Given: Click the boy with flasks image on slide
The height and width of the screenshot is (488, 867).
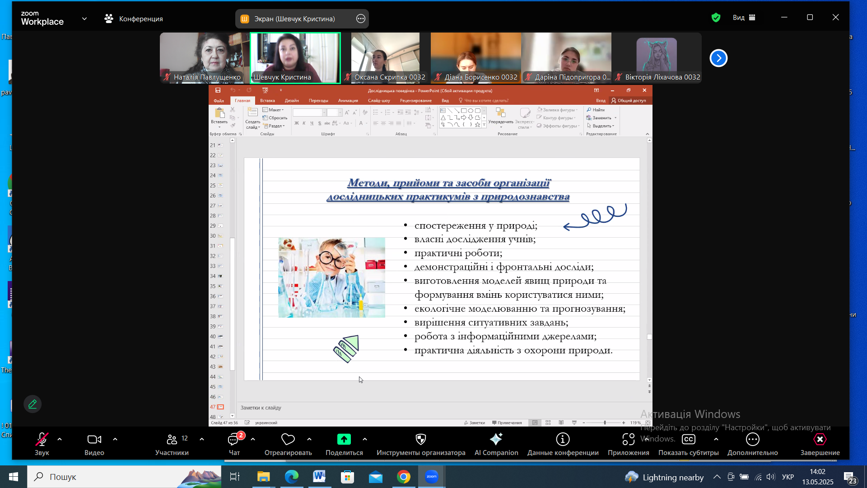Looking at the screenshot, I should coord(331,277).
